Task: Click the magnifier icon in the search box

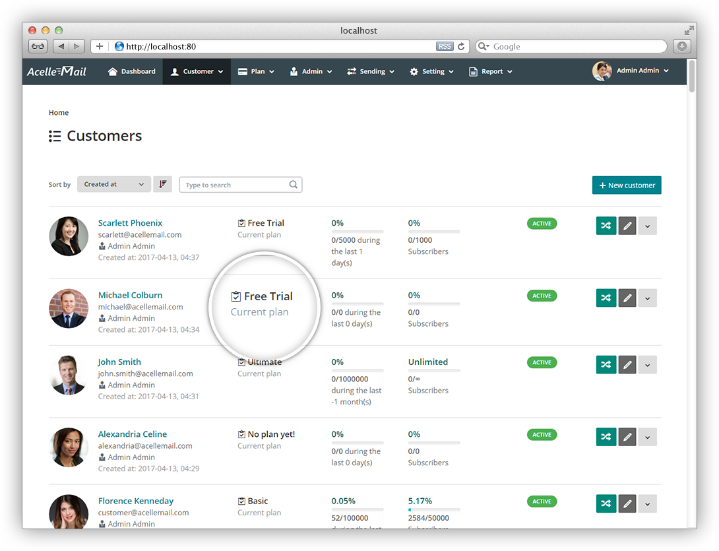Action: pos(293,184)
